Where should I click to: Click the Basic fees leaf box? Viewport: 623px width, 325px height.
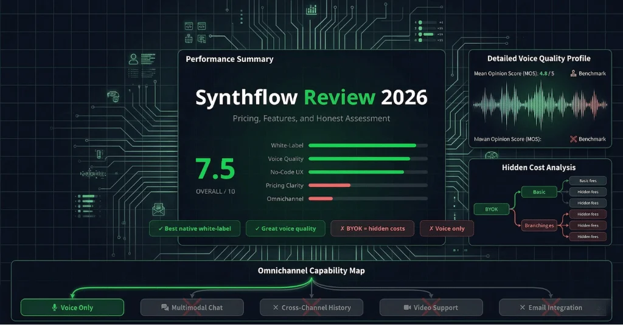point(588,180)
